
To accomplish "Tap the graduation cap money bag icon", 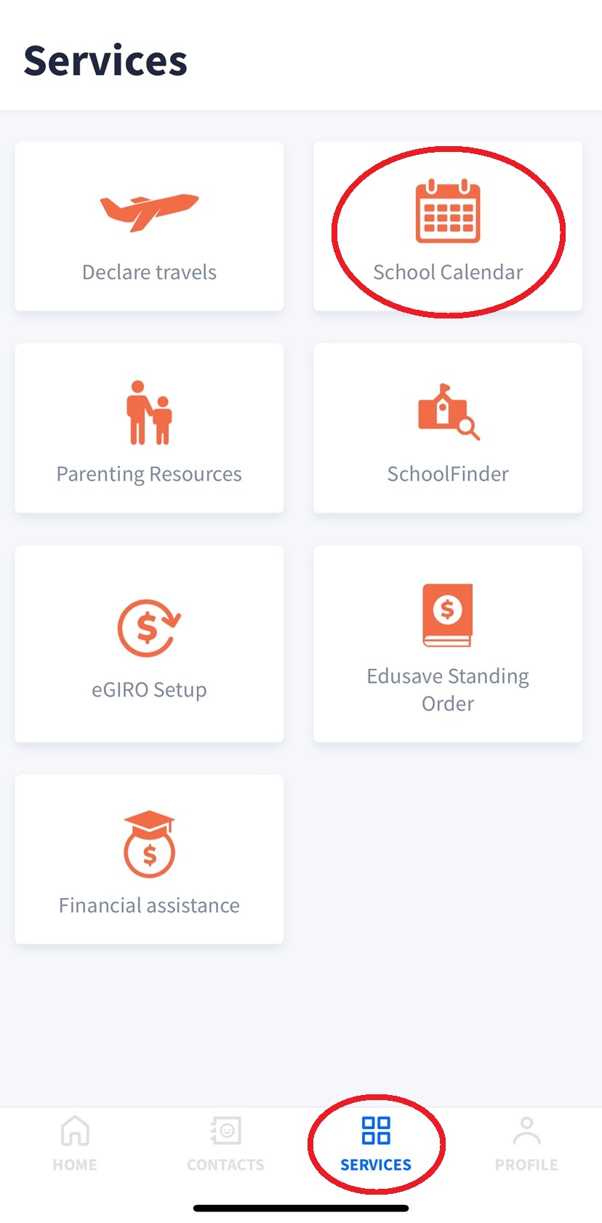I will coord(149,844).
